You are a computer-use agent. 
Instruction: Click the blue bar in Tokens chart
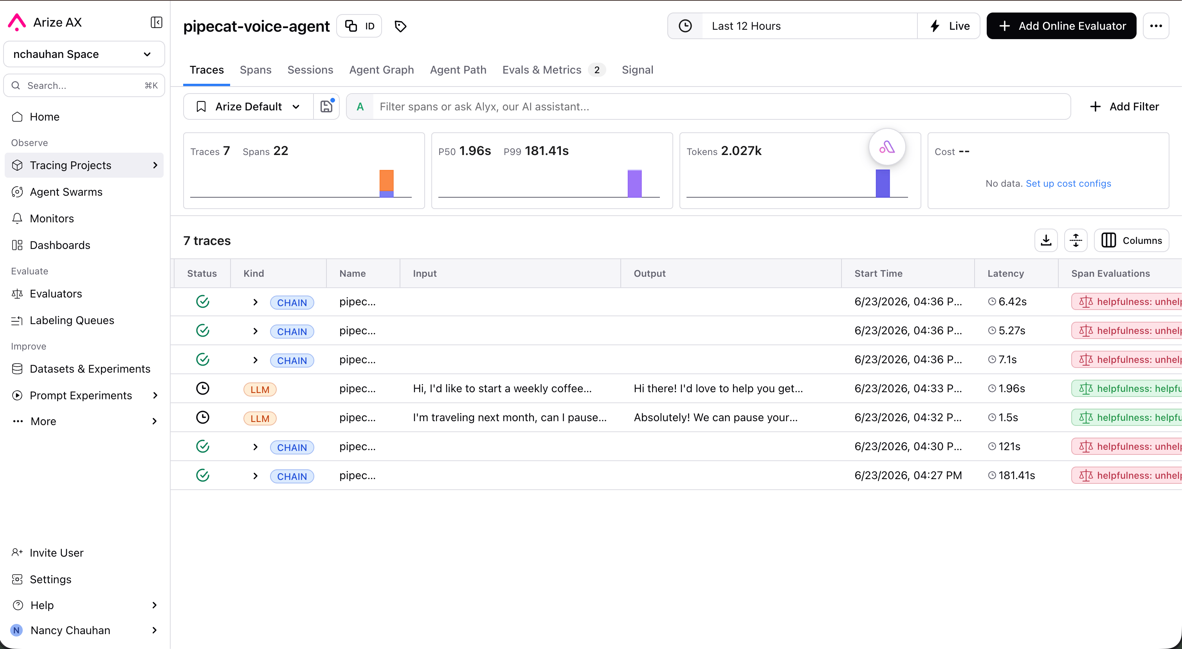[883, 184]
